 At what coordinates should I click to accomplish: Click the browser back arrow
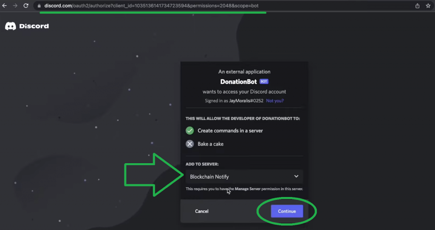coord(5,6)
